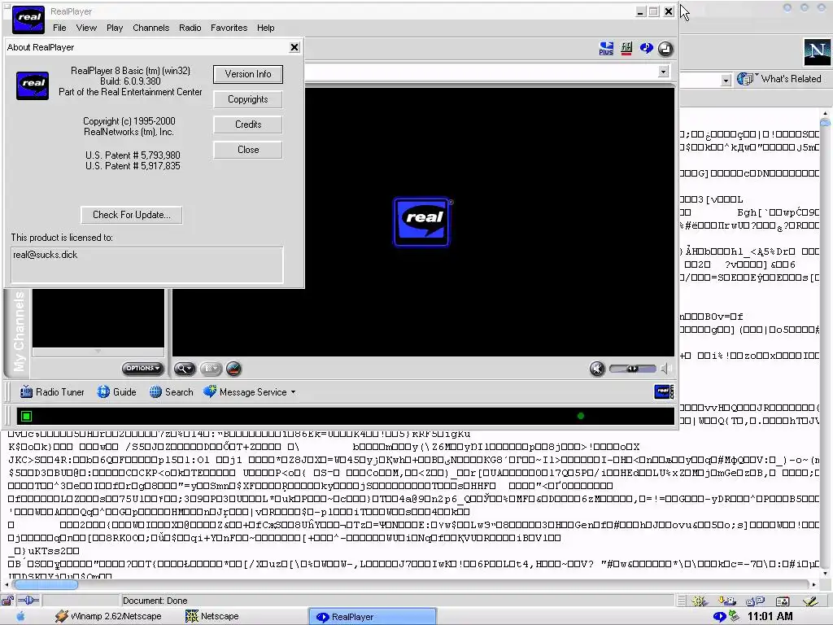Click the Document: Done status text
The image size is (833, 625).
tap(155, 601)
